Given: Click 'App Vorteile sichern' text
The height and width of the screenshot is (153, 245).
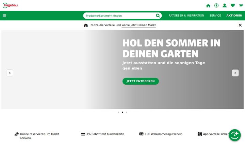Looking at the screenshot, I should coord(216,134).
